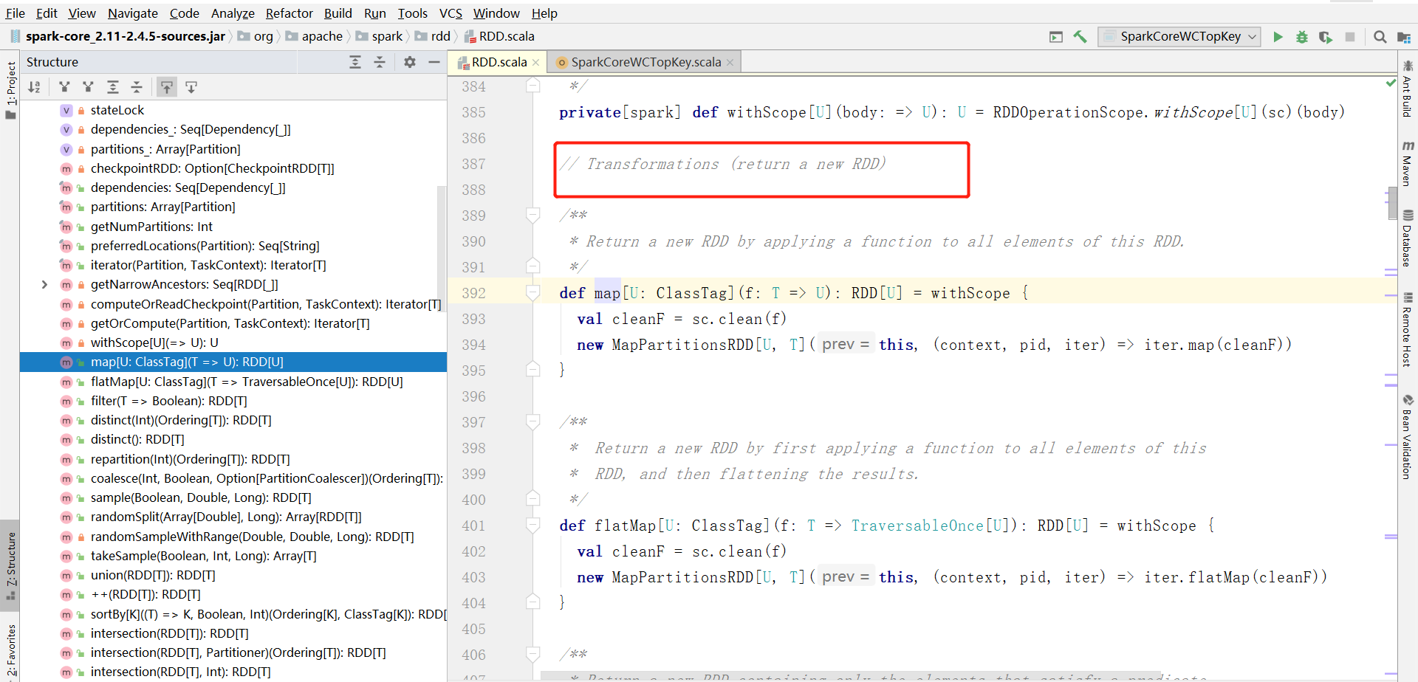Image resolution: width=1418 pixels, height=682 pixels.
Task: Open the Analyze menu
Action: [233, 13]
